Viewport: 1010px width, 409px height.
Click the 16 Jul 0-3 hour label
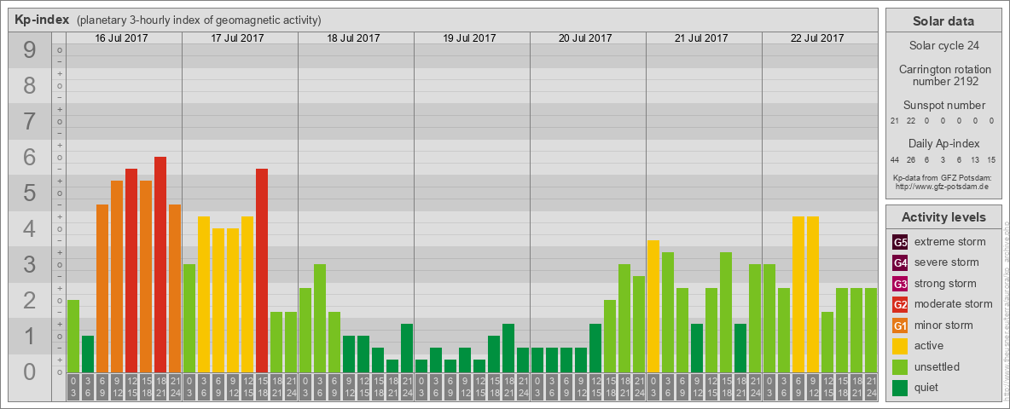pos(73,387)
